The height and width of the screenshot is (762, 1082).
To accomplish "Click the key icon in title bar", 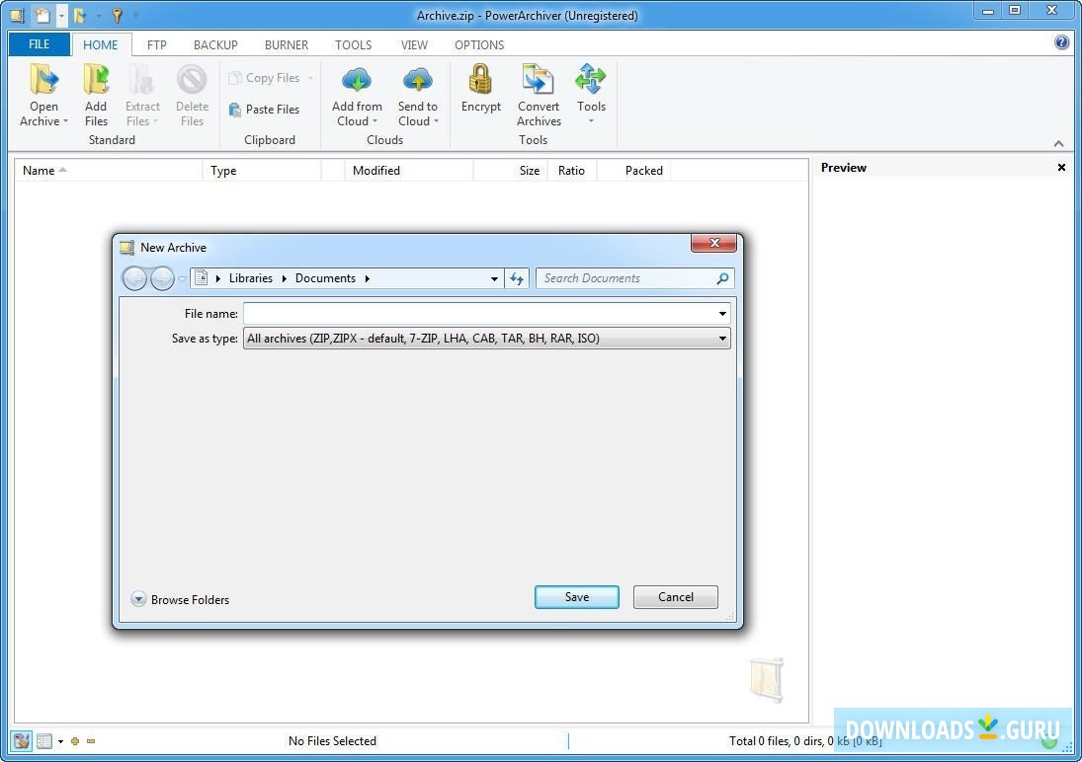I will [x=117, y=15].
